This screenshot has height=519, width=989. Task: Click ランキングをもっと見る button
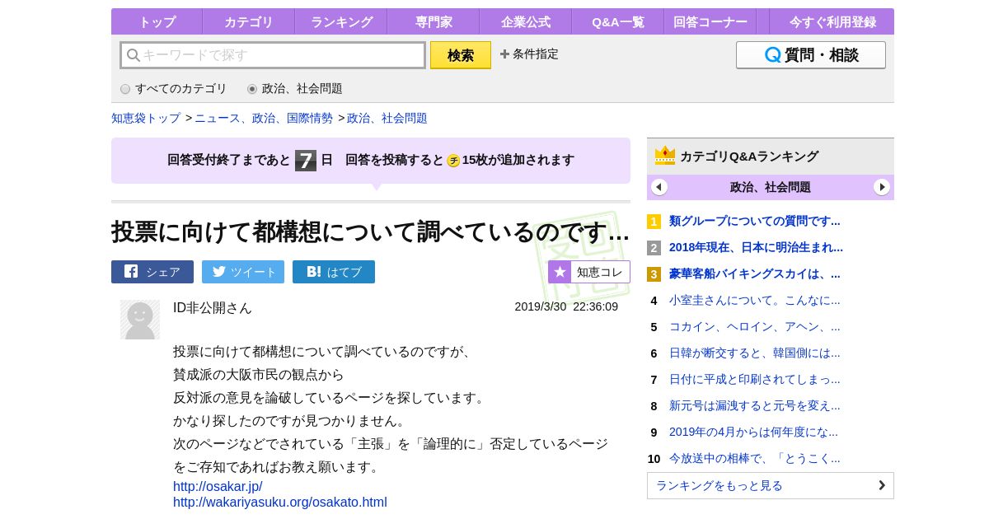(x=771, y=485)
